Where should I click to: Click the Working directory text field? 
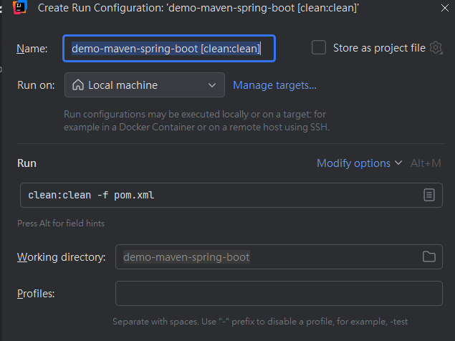(265, 257)
